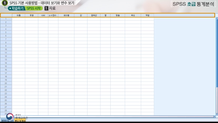The height and width of the screenshot is (123, 218).
Task: Click the 값 cell in row 3
Action: [81, 25]
